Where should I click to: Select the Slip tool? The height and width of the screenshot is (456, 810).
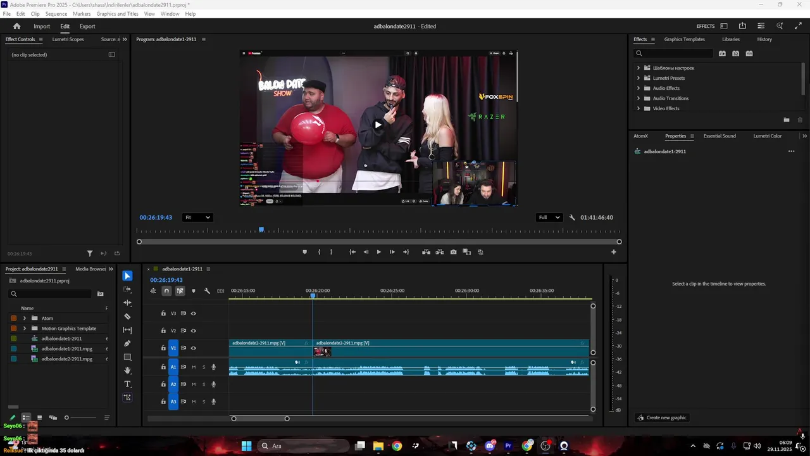pyautogui.click(x=127, y=330)
